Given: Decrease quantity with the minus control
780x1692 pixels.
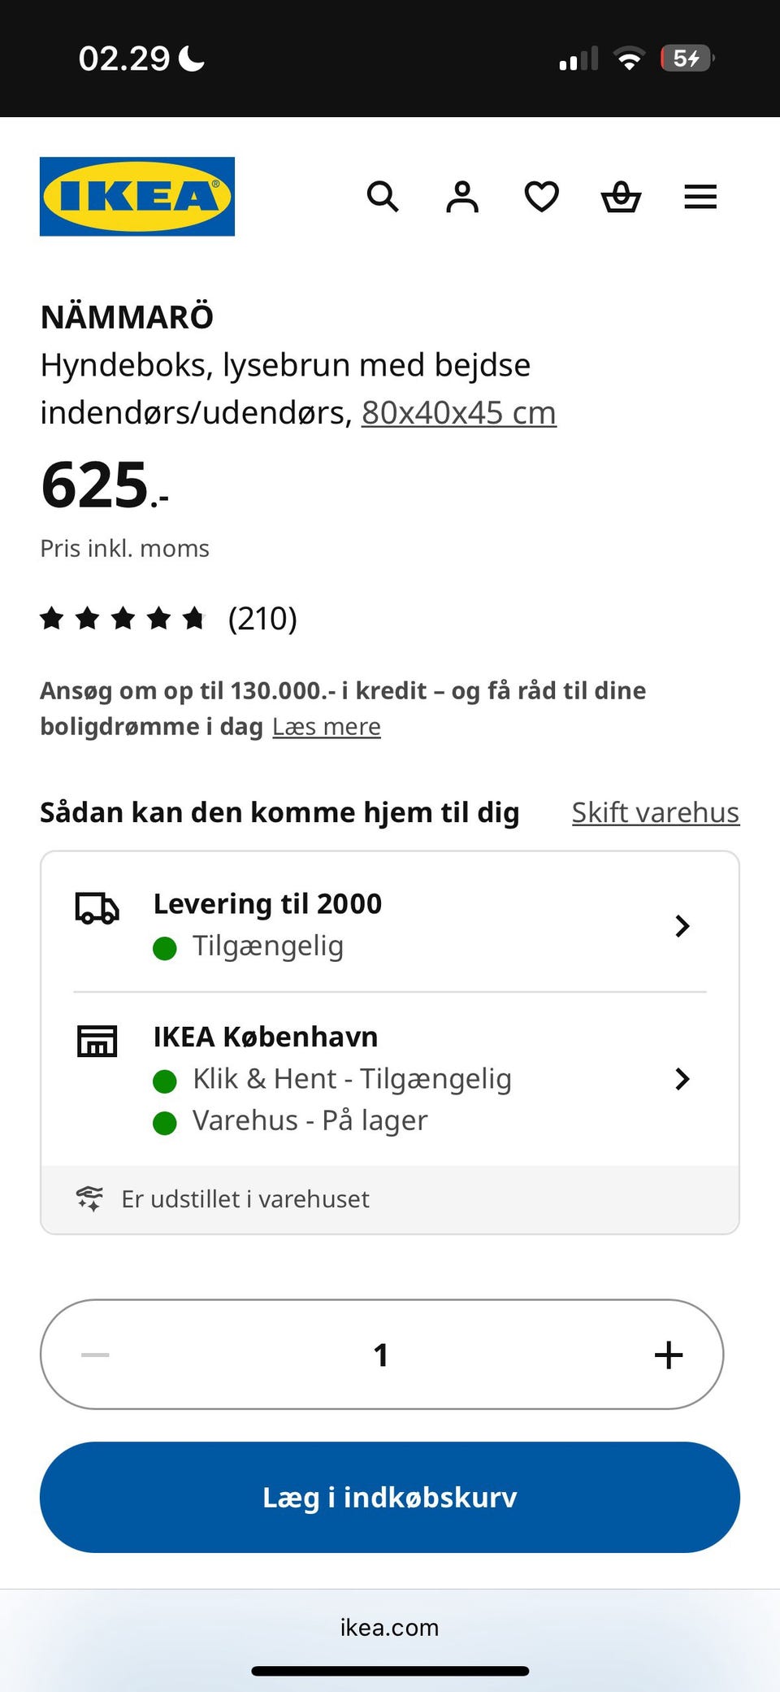Looking at the screenshot, I should (93, 1354).
